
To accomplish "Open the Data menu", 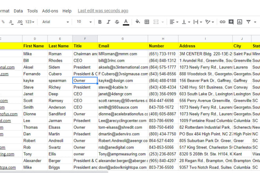I will [18, 11].
